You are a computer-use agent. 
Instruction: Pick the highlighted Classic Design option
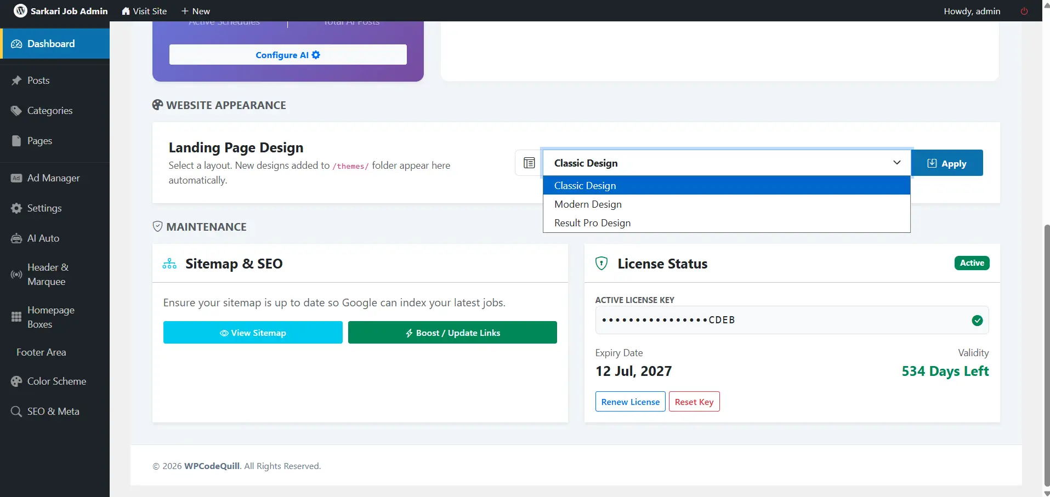click(x=585, y=186)
